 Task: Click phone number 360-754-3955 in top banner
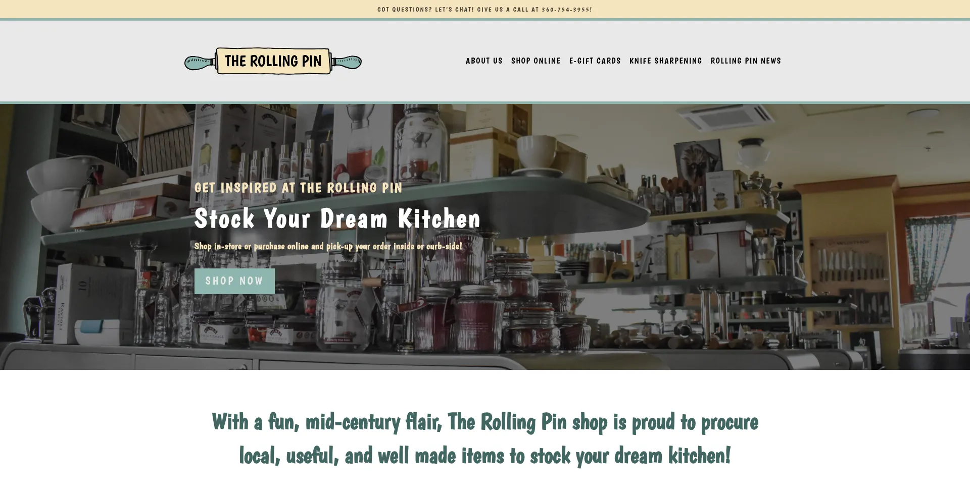point(566,10)
